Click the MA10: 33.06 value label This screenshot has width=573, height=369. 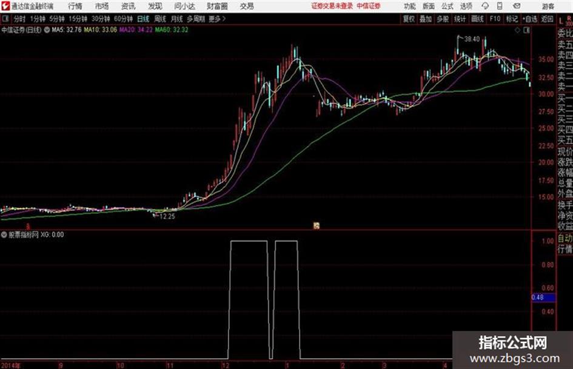coord(101,30)
